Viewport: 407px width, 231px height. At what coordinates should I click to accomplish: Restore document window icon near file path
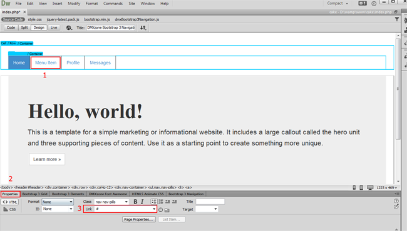coord(396,12)
